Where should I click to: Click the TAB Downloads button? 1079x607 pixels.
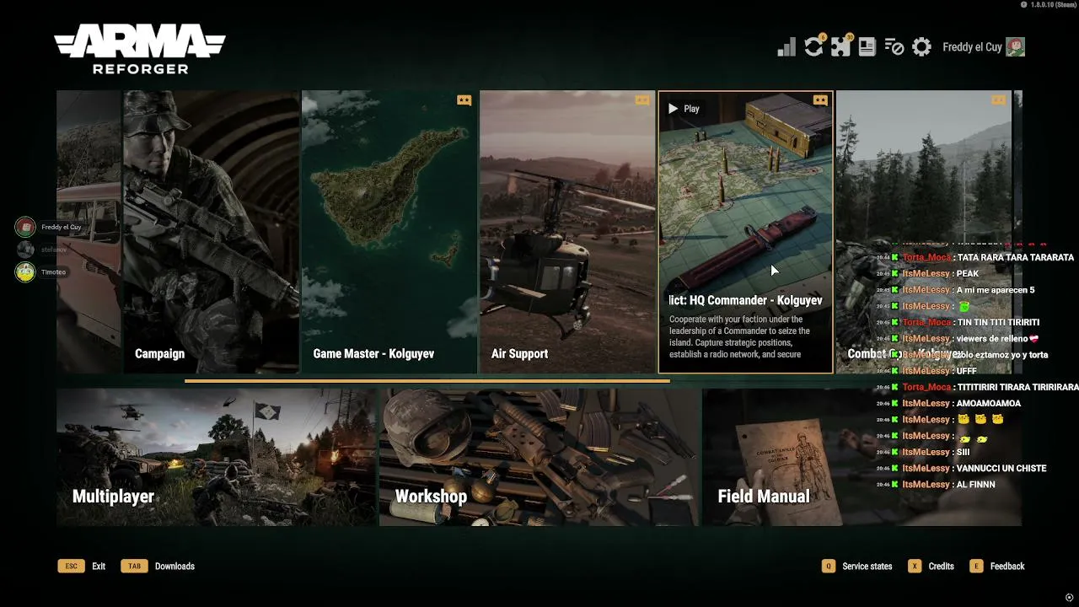point(158,567)
